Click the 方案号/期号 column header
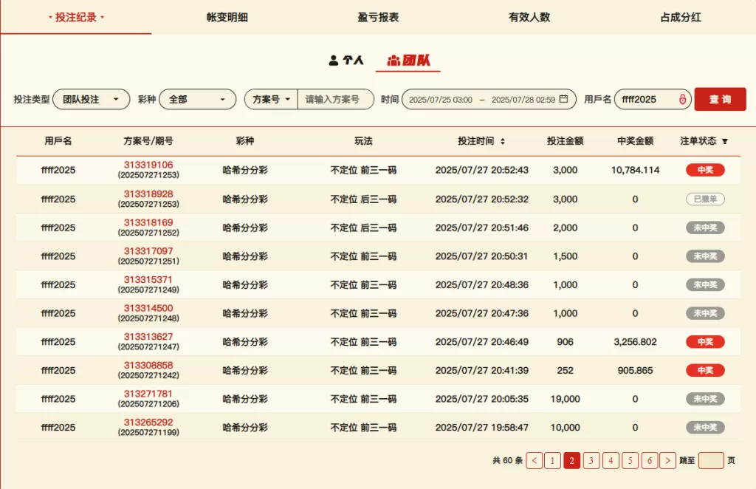This screenshot has height=489, width=756. pyautogui.click(x=148, y=141)
